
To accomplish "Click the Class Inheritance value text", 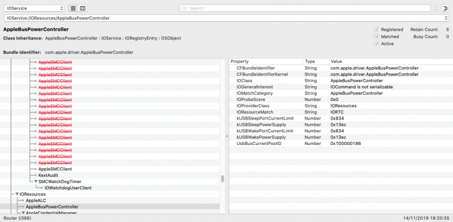I will (113, 38).
